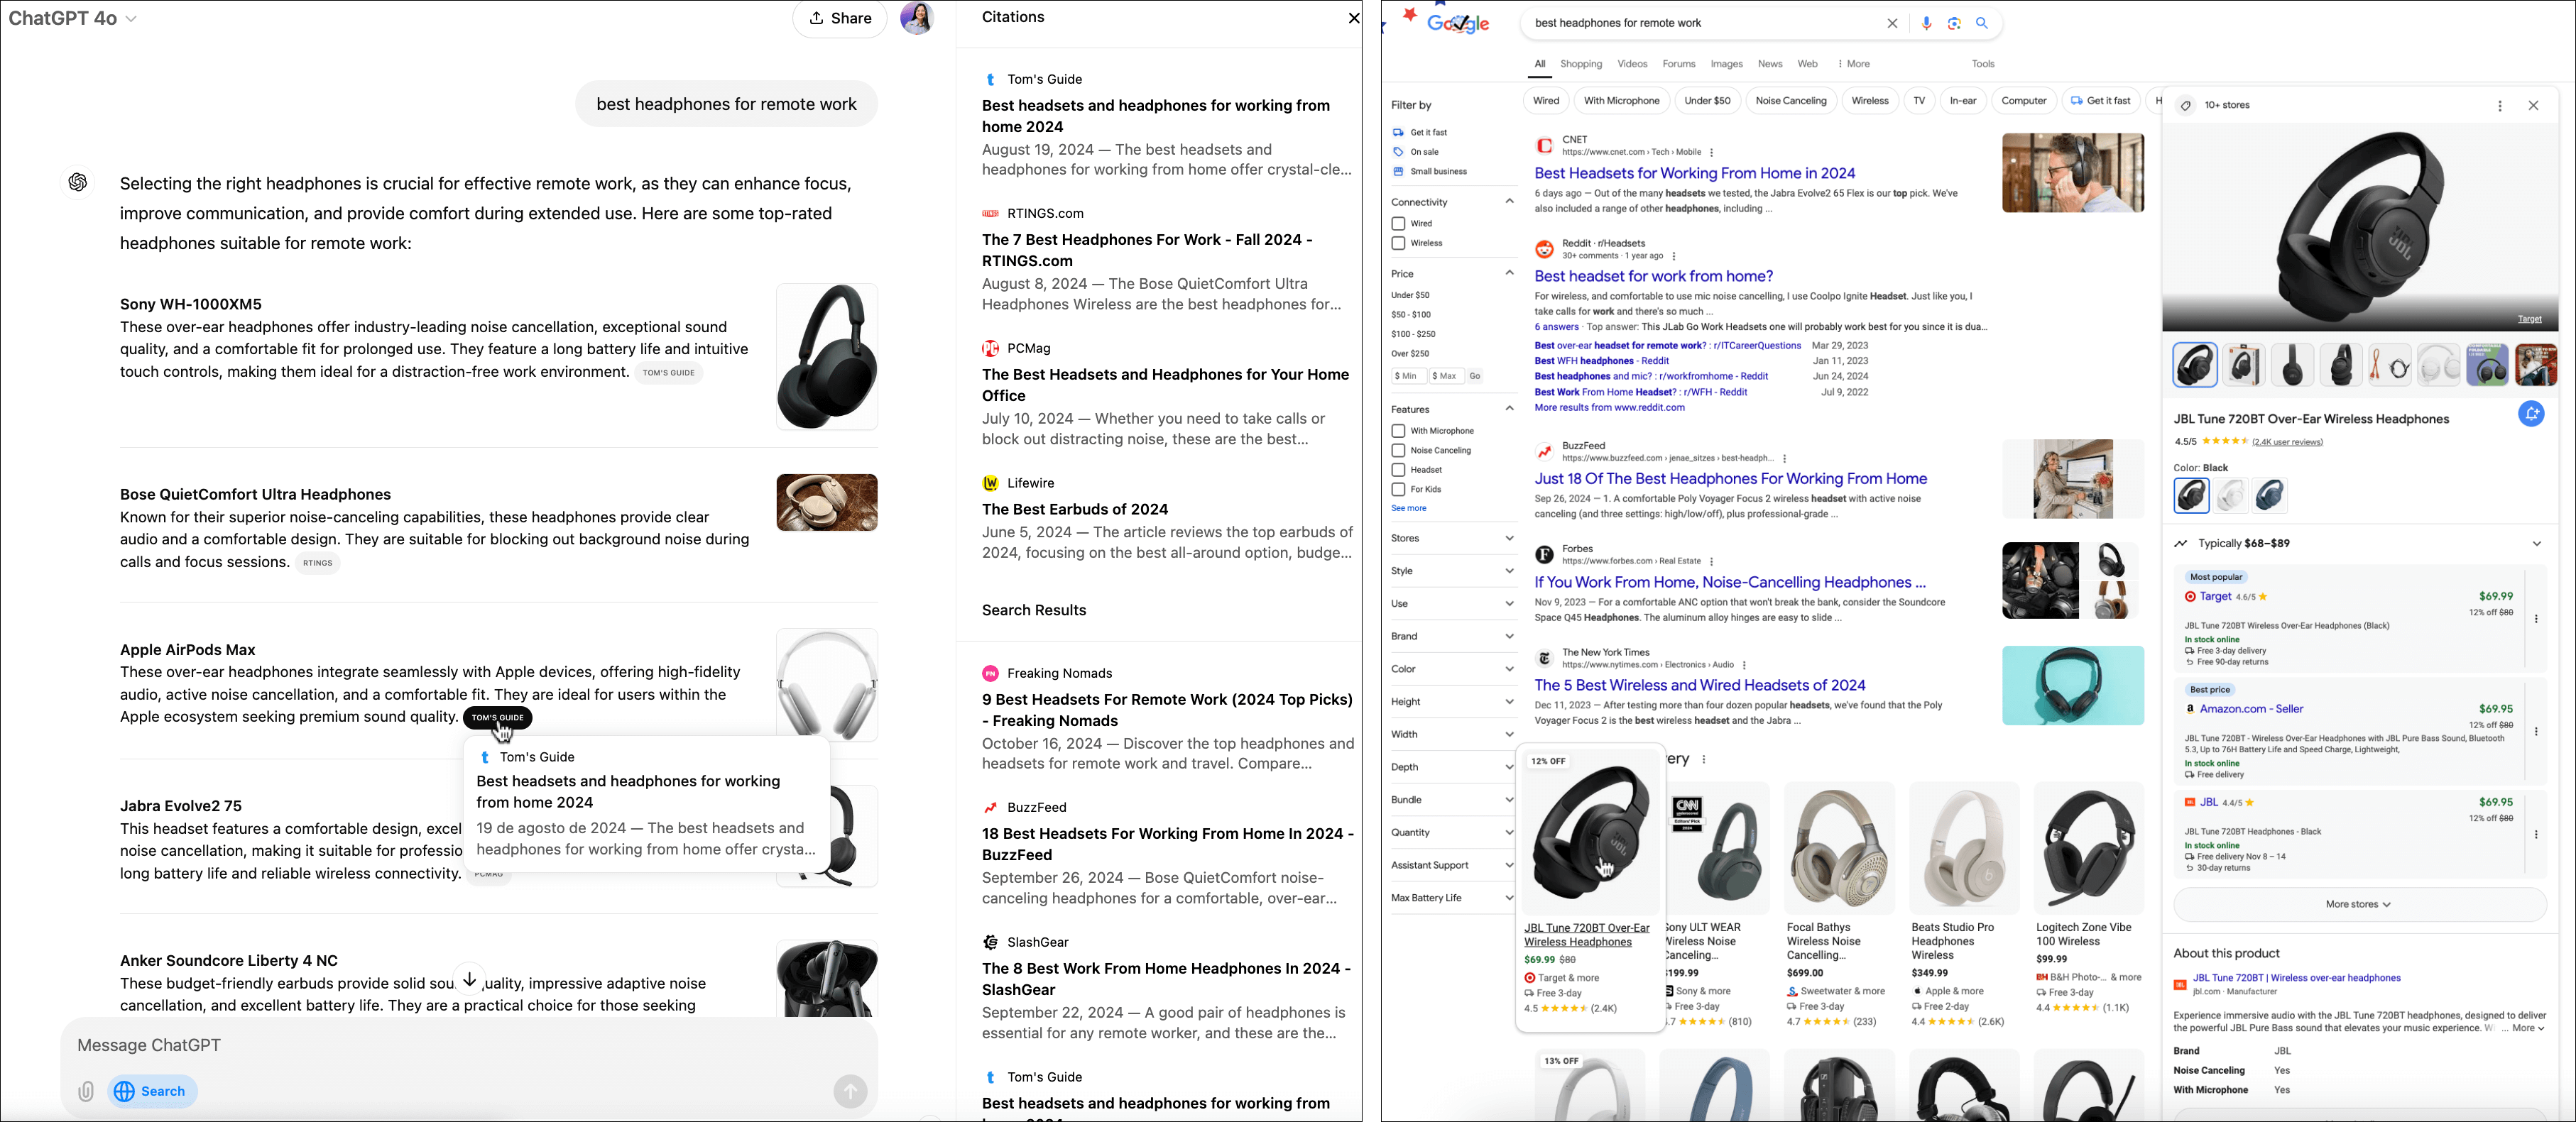Image resolution: width=2576 pixels, height=1122 pixels.
Task: Switch to the Images tab in Google
Action: click(x=1726, y=64)
